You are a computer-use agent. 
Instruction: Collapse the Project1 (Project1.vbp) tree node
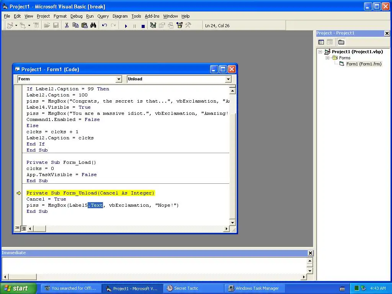pos(320,52)
